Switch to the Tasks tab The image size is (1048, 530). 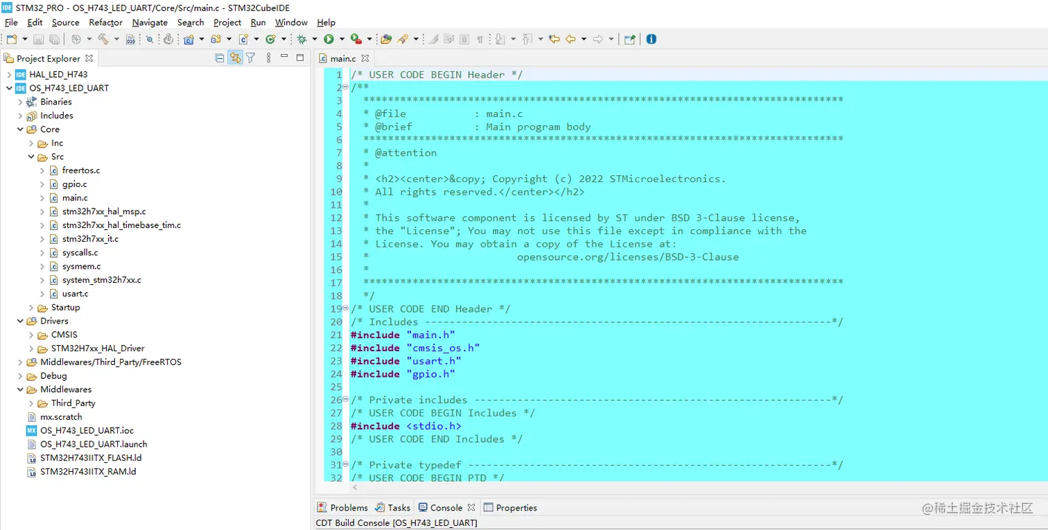[x=393, y=508]
